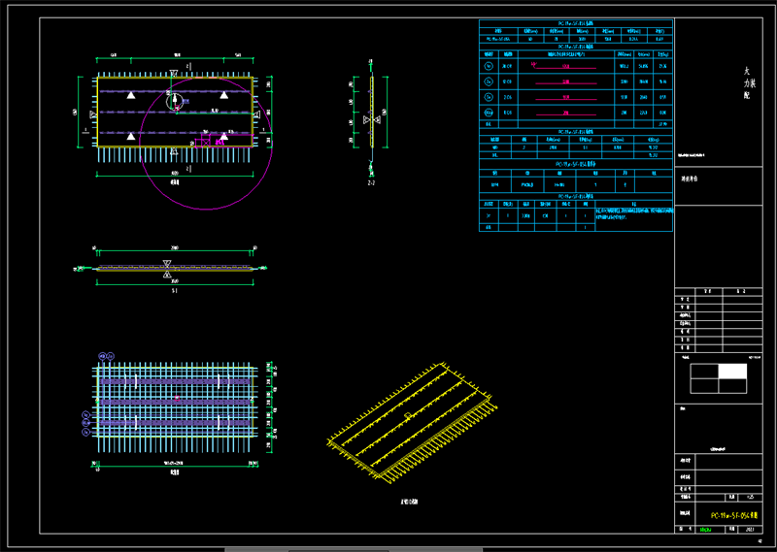Click the 2-2 section view label
The width and height of the screenshot is (777, 552).
(x=371, y=182)
